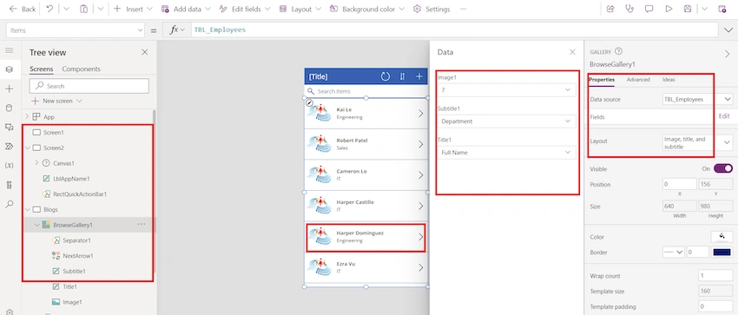Select LblAppName1 in the tree
Screen dimensions: 738x315
click(71, 179)
